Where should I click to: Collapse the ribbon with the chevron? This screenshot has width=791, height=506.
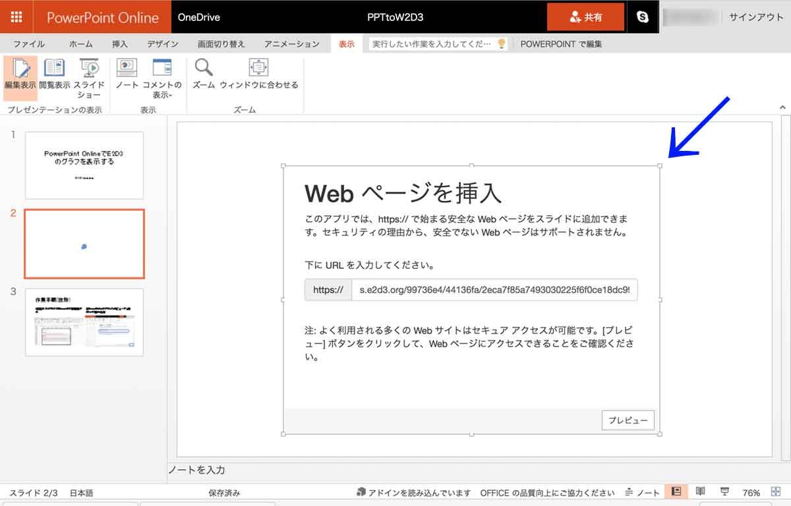782,107
